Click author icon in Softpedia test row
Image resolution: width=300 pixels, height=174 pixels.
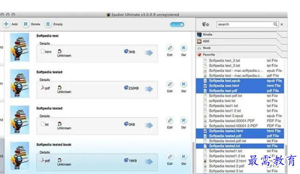point(60,51)
